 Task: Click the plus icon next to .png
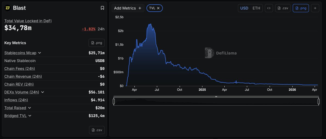coord(315,8)
